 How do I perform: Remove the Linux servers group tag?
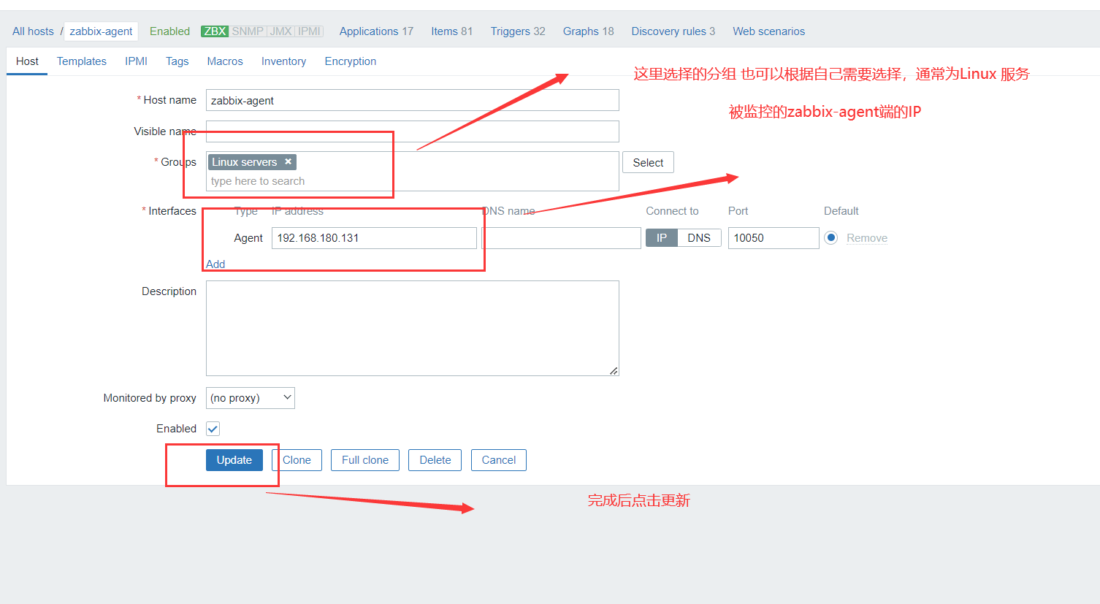[288, 162]
